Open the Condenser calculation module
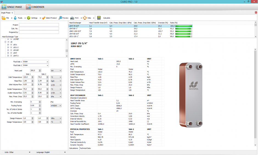This screenshot has height=155, width=258. click(x=35, y=7)
